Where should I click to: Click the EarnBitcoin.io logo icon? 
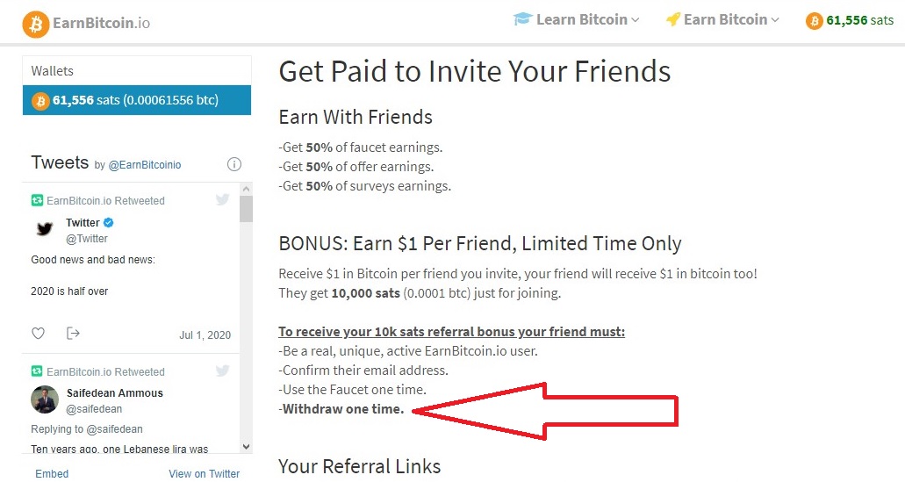(x=36, y=24)
